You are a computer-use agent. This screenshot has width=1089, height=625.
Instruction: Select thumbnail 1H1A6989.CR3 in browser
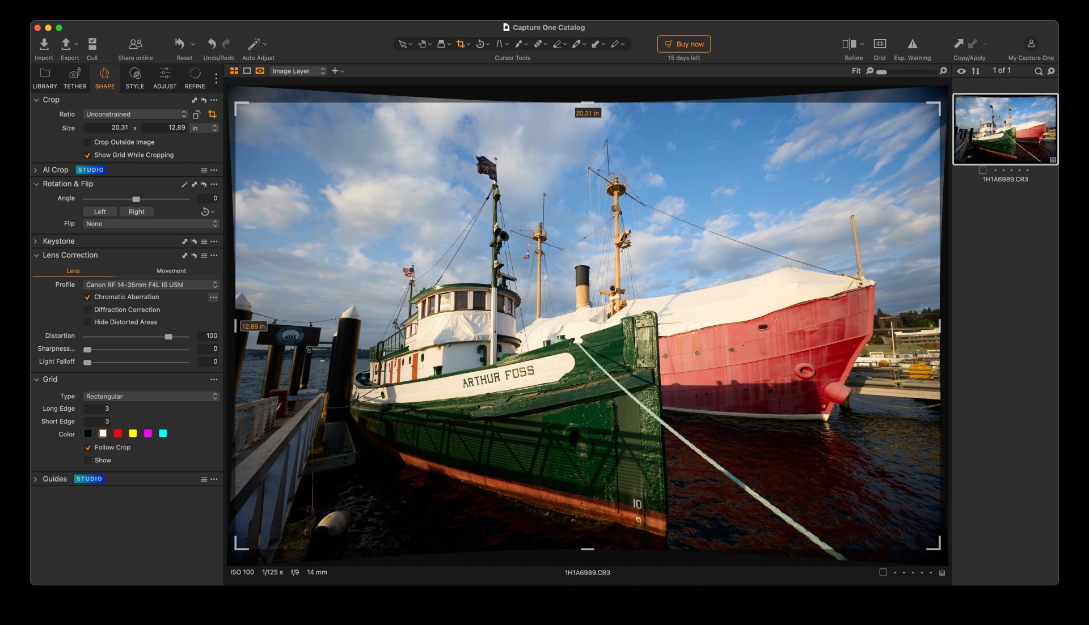click(1005, 129)
